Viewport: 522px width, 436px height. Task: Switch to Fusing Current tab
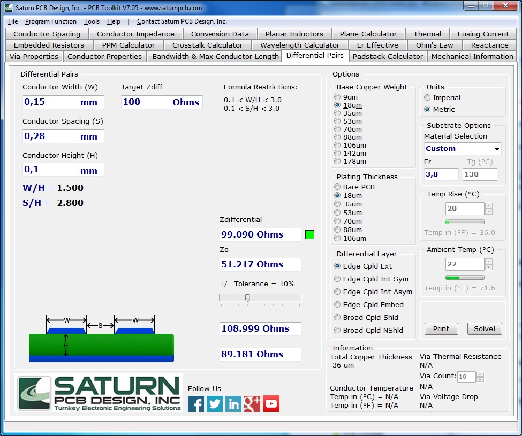click(483, 34)
